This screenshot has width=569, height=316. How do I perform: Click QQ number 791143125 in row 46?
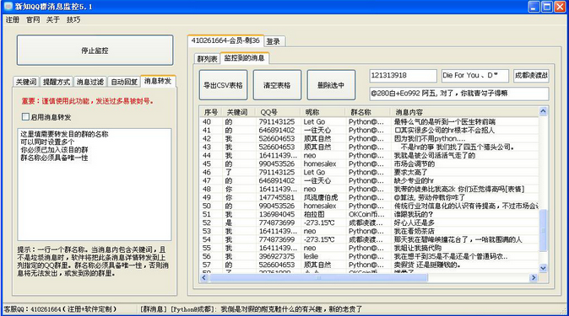tap(277, 172)
